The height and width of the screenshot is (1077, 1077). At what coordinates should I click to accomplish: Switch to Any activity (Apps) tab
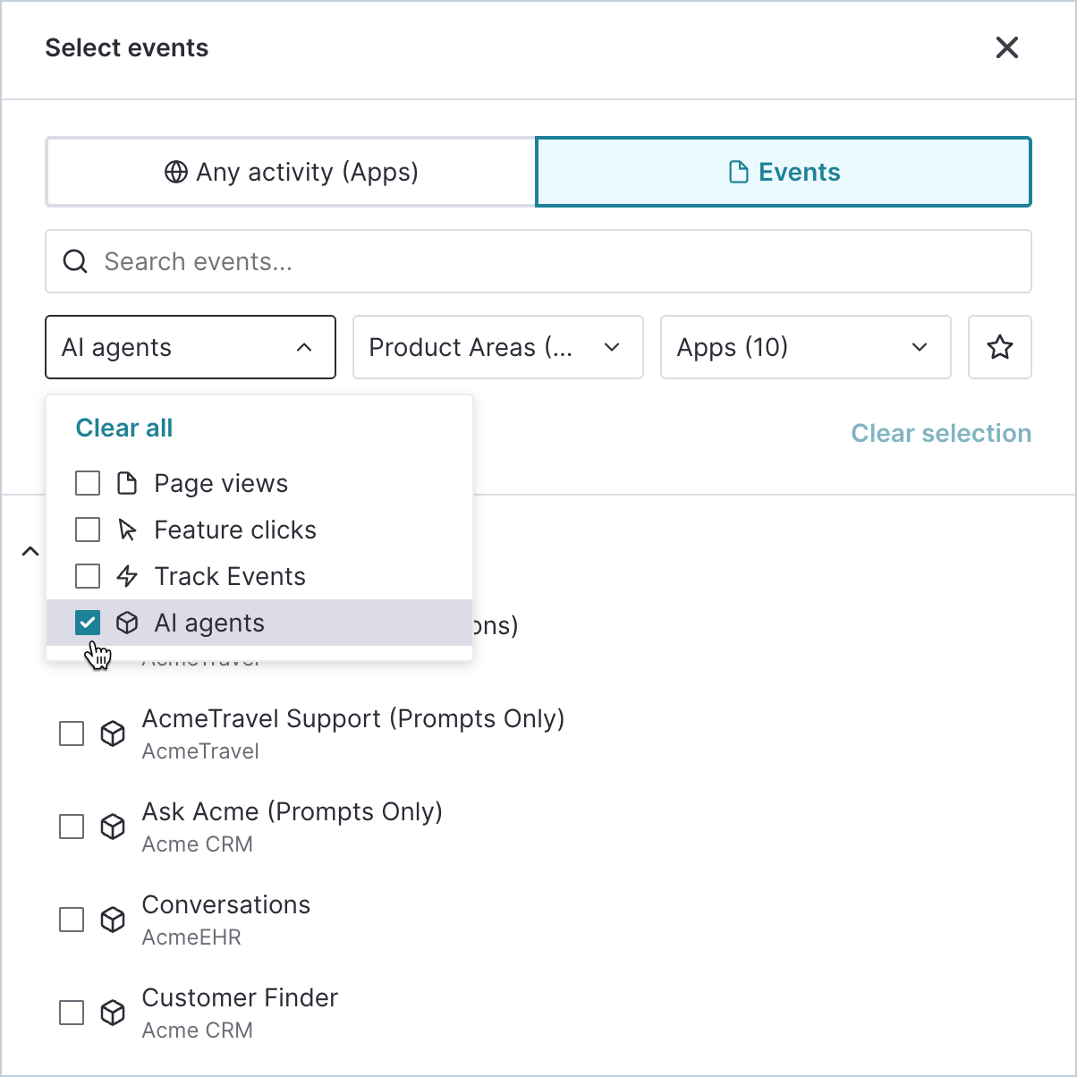(x=292, y=172)
